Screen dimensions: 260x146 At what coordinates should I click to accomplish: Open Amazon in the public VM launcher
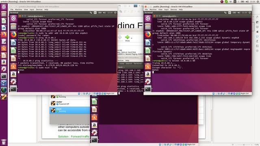pos(148,74)
